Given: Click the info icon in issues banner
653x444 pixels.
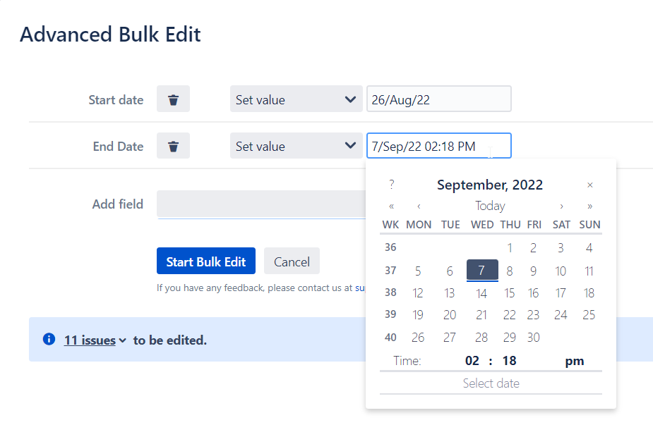Looking at the screenshot, I should coord(49,340).
